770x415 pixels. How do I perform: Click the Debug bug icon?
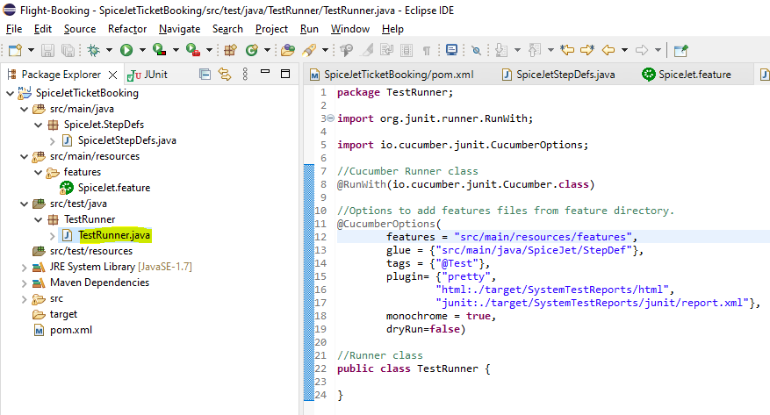93,50
